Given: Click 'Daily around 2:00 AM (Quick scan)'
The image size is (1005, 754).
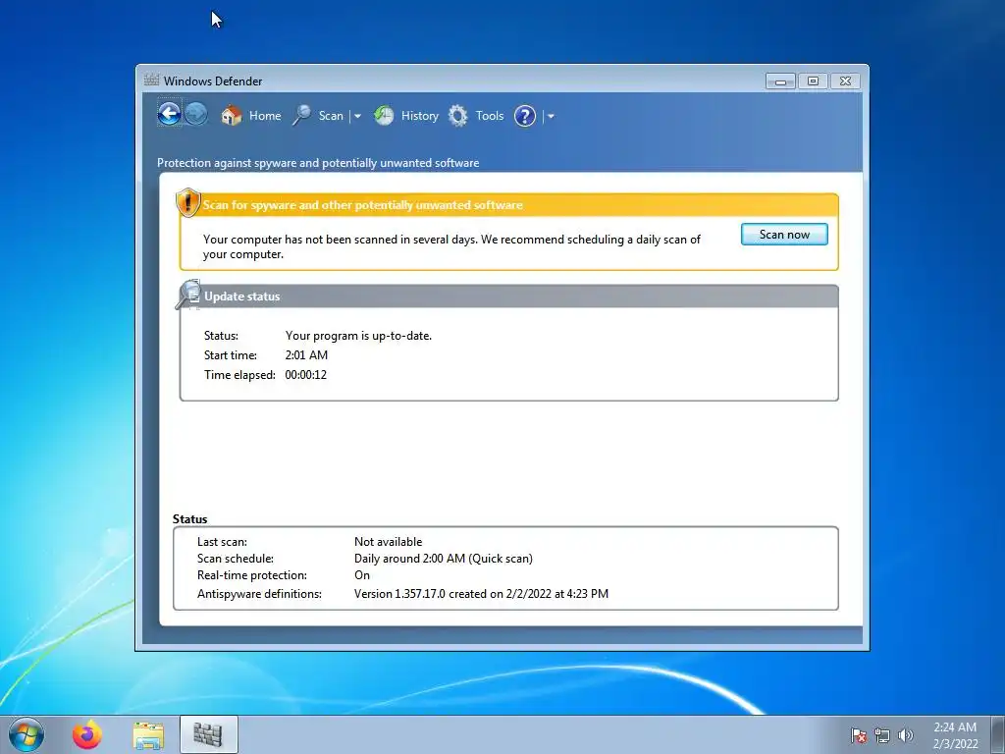Looking at the screenshot, I should click(x=444, y=559).
